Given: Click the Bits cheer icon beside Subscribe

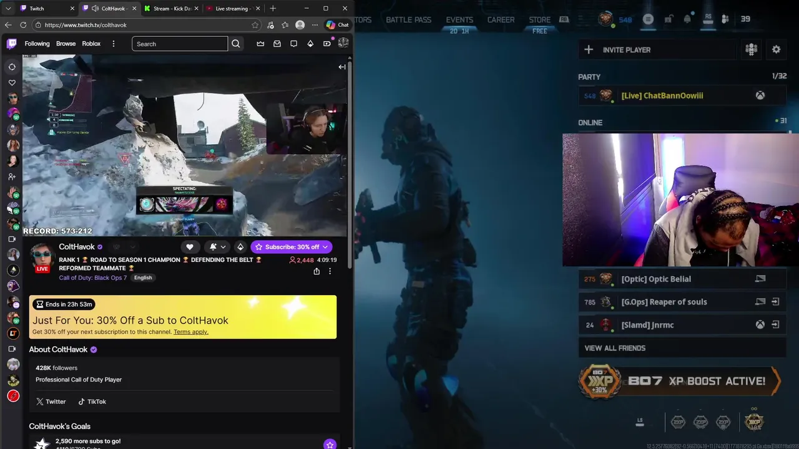Looking at the screenshot, I should (240, 247).
